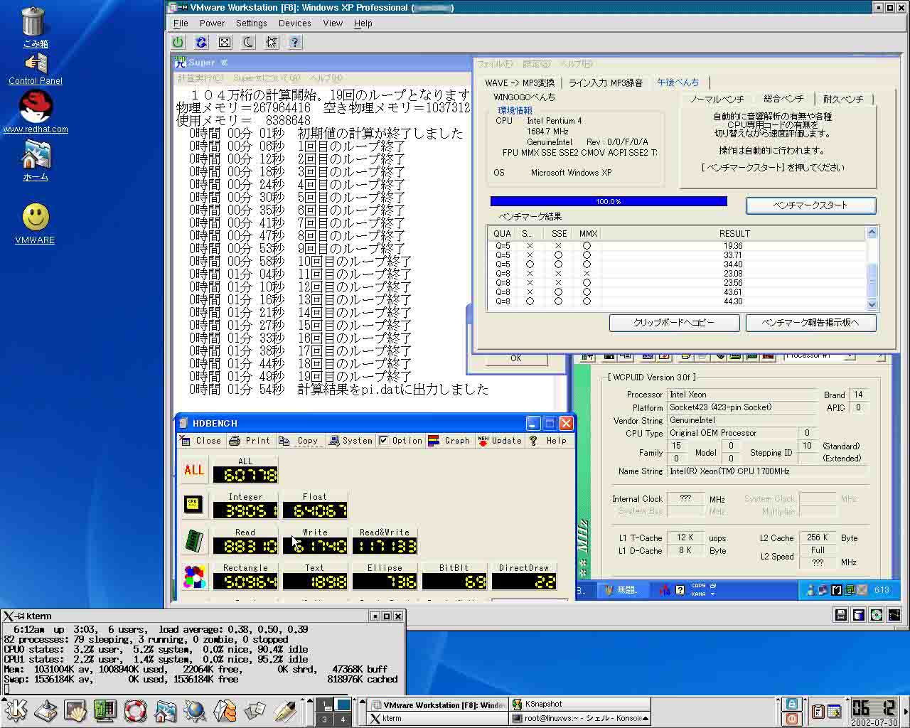
Task: Click System in the HDBENCH toolbar
Action: (x=350, y=441)
